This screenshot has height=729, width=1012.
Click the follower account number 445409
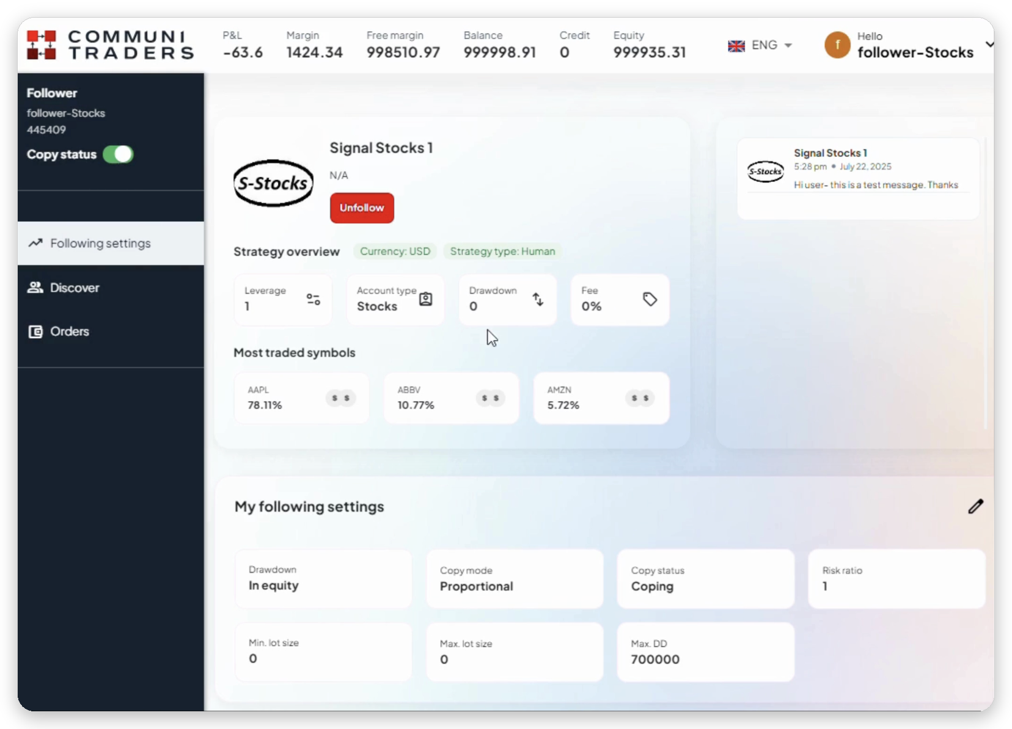46,129
